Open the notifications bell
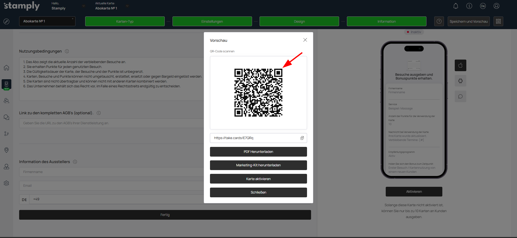The image size is (517, 238). pyautogui.click(x=456, y=6)
